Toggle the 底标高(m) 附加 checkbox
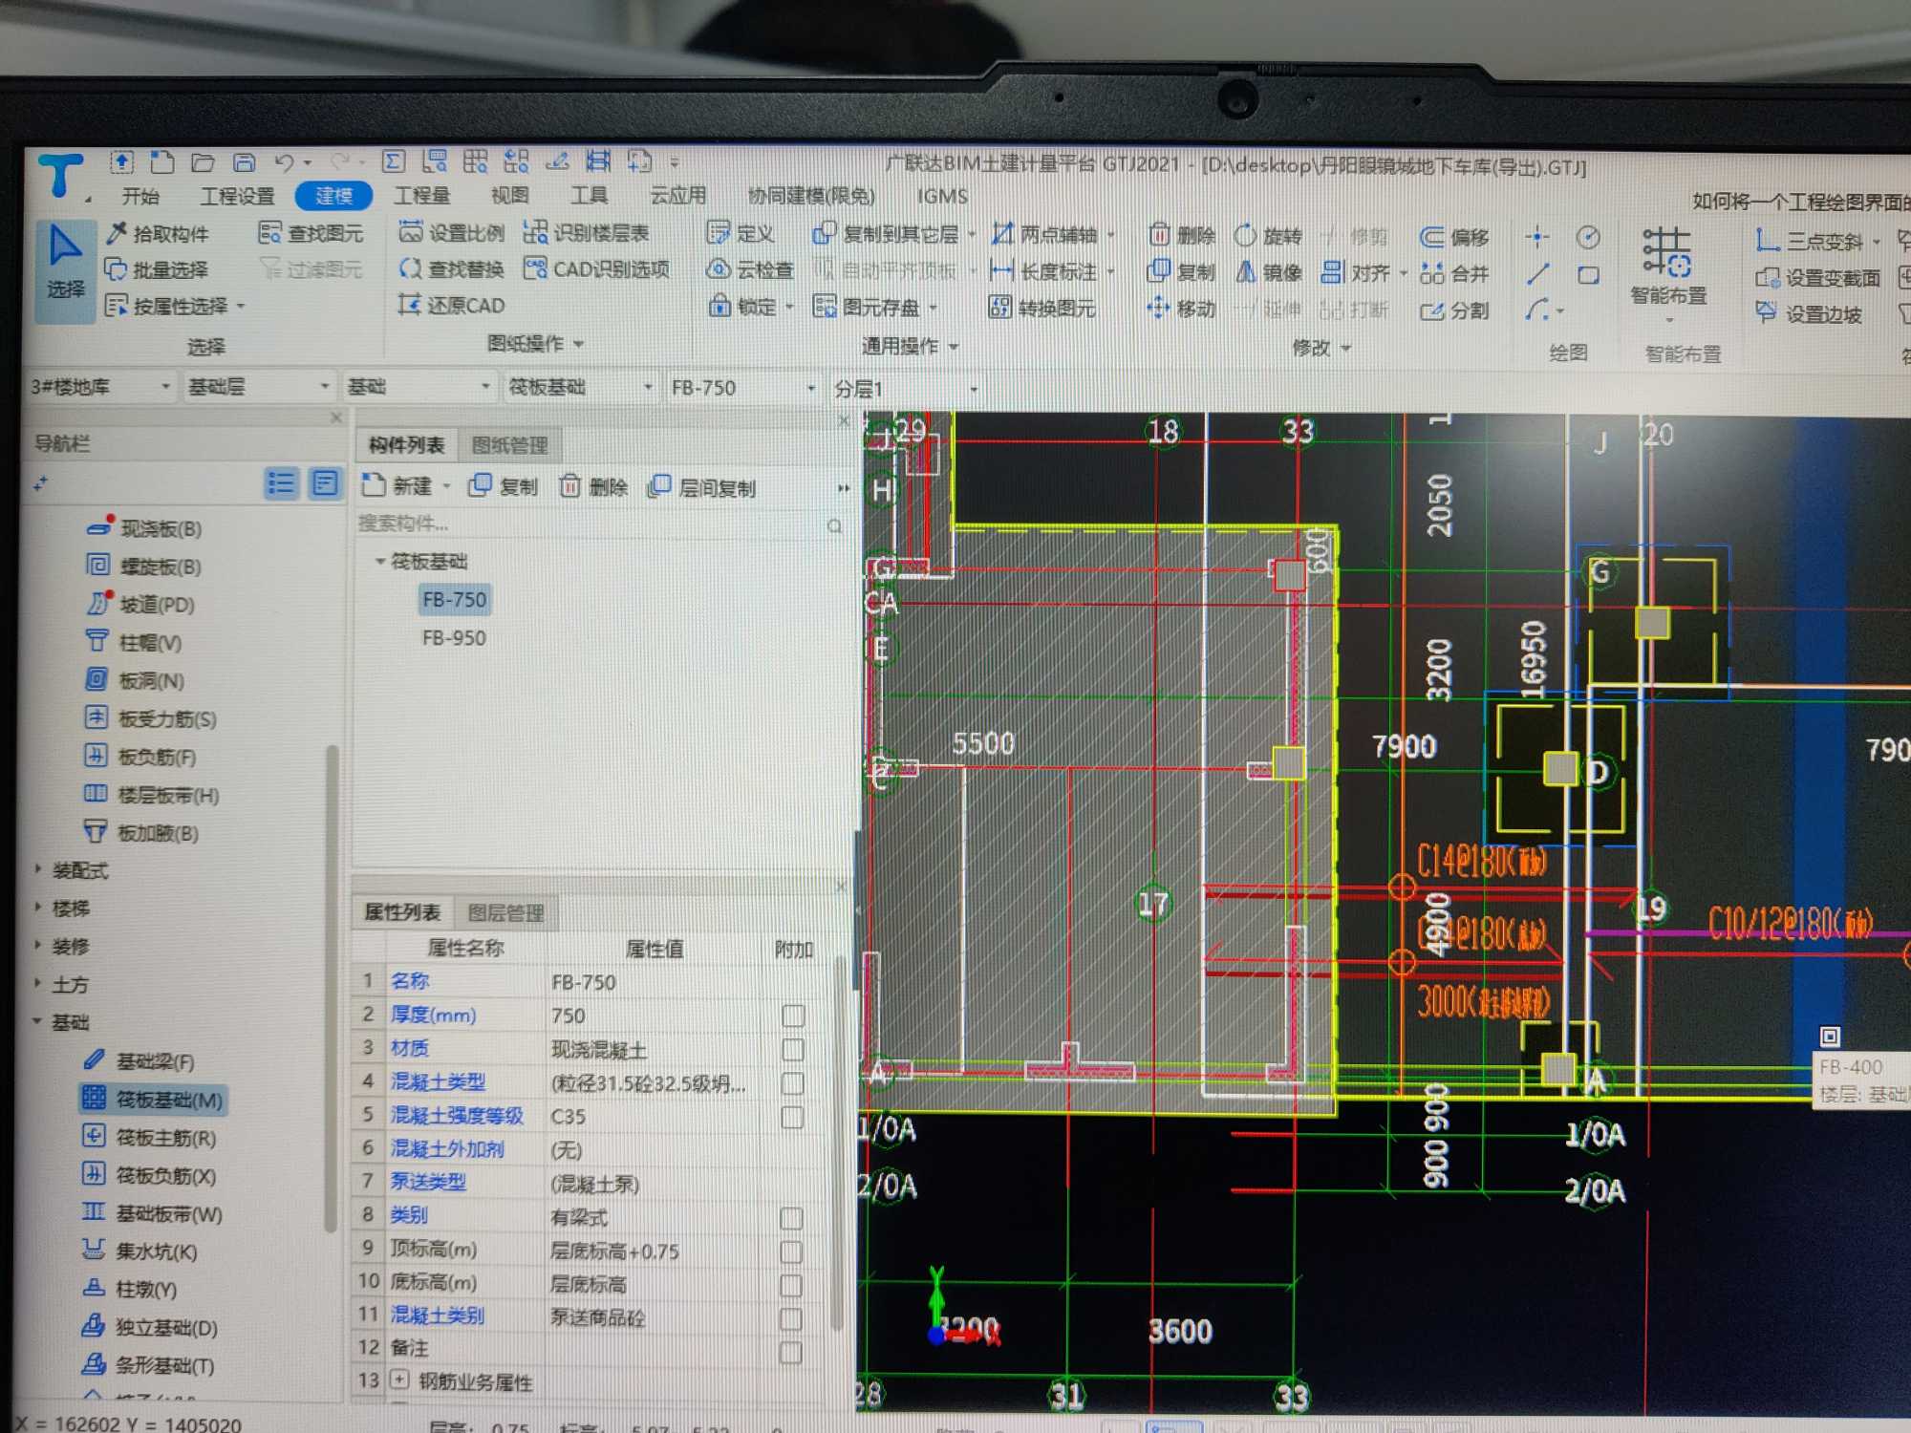The width and height of the screenshot is (1911, 1433). [x=791, y=1285]
